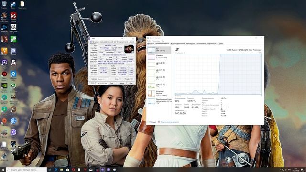Open the Options menu in Task Manager

[156, 41]
